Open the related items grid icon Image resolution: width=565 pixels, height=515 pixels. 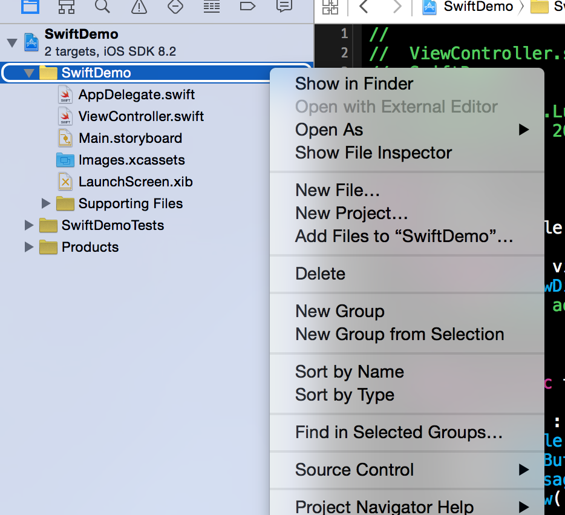click(330, 7)
